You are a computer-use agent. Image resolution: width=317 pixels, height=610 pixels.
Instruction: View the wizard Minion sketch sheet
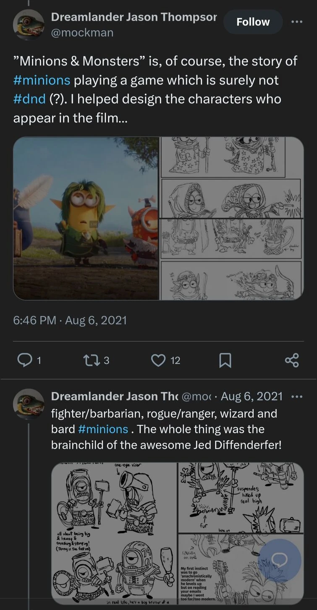click(x=231, y=218)
